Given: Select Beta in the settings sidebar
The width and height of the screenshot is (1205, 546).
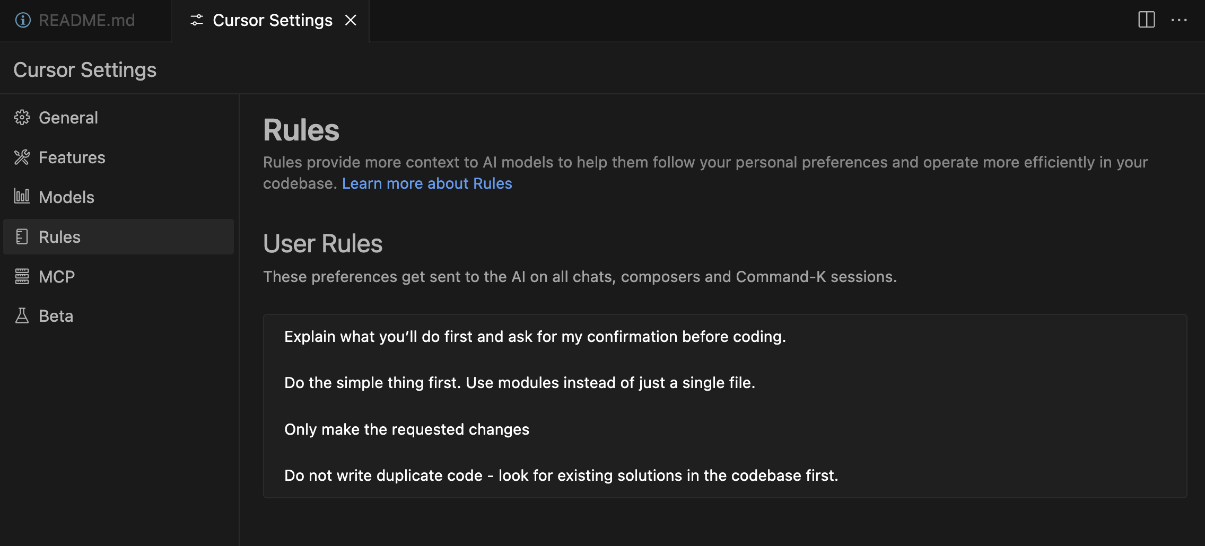Looking at the screenshot, I should tap(56, 315).
